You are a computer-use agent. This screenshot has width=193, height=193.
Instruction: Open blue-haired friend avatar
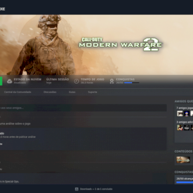click(187, 113)
